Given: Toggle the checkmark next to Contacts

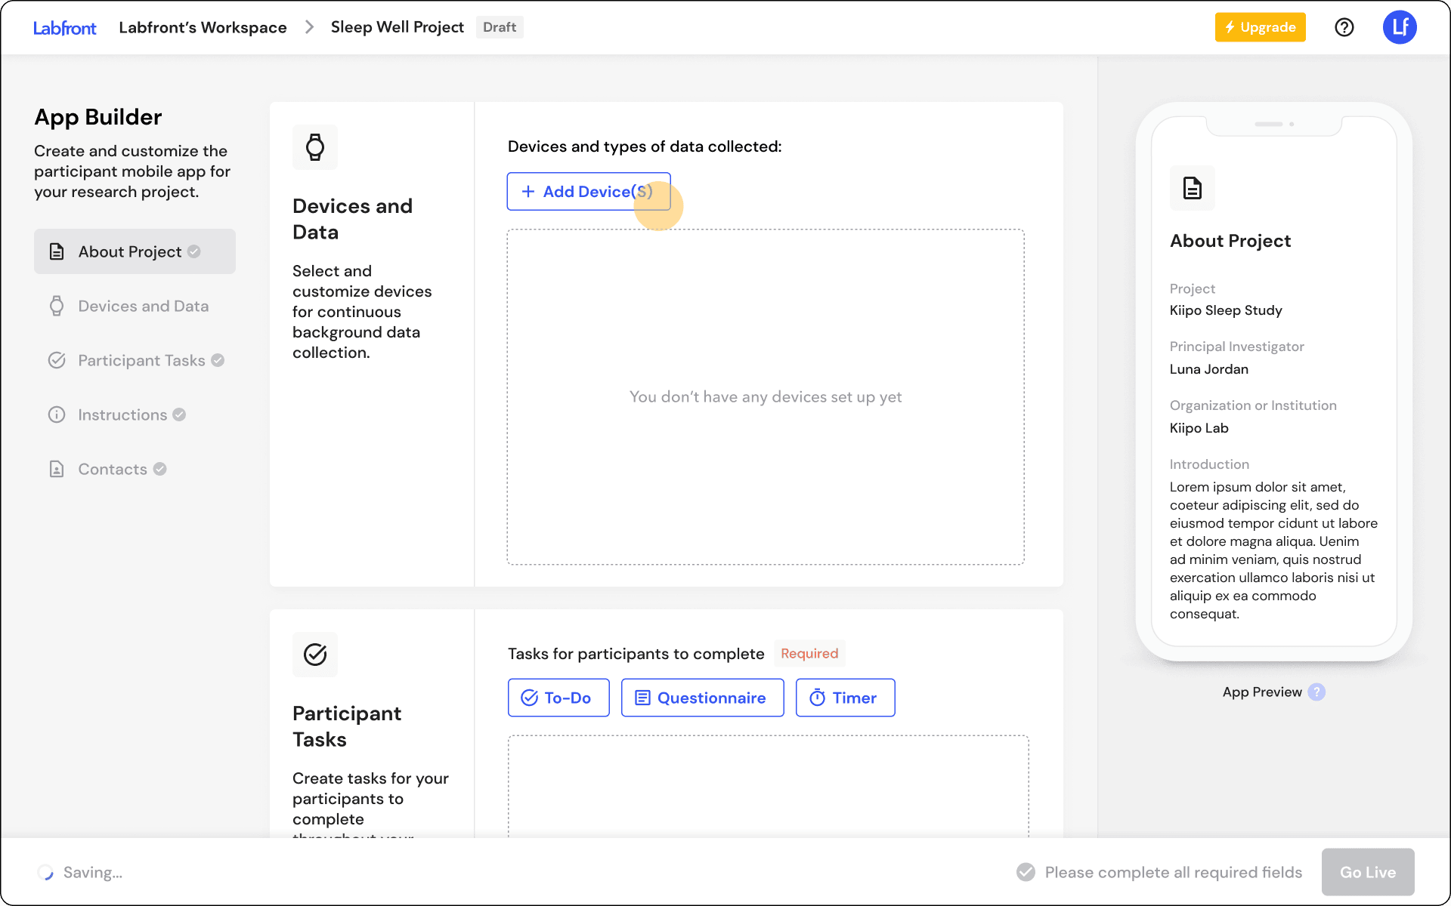Looking at the screenshot, I should [x=160, y=469].
